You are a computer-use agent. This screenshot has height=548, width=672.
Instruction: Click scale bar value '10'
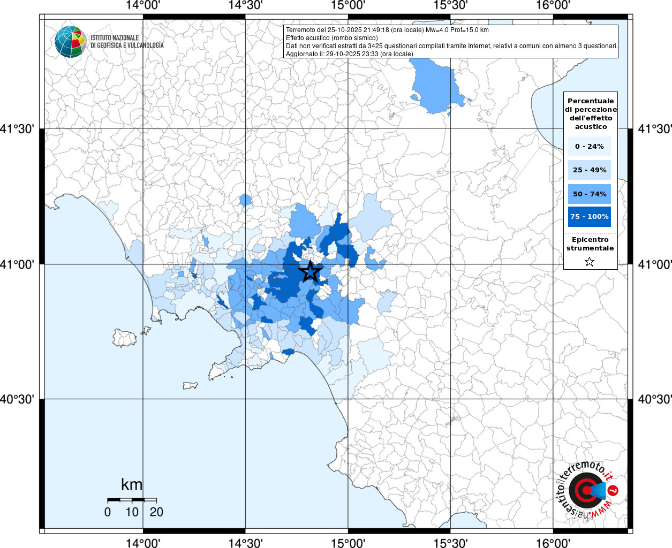132,512
